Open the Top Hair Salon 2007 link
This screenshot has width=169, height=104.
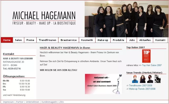point(152,65)
